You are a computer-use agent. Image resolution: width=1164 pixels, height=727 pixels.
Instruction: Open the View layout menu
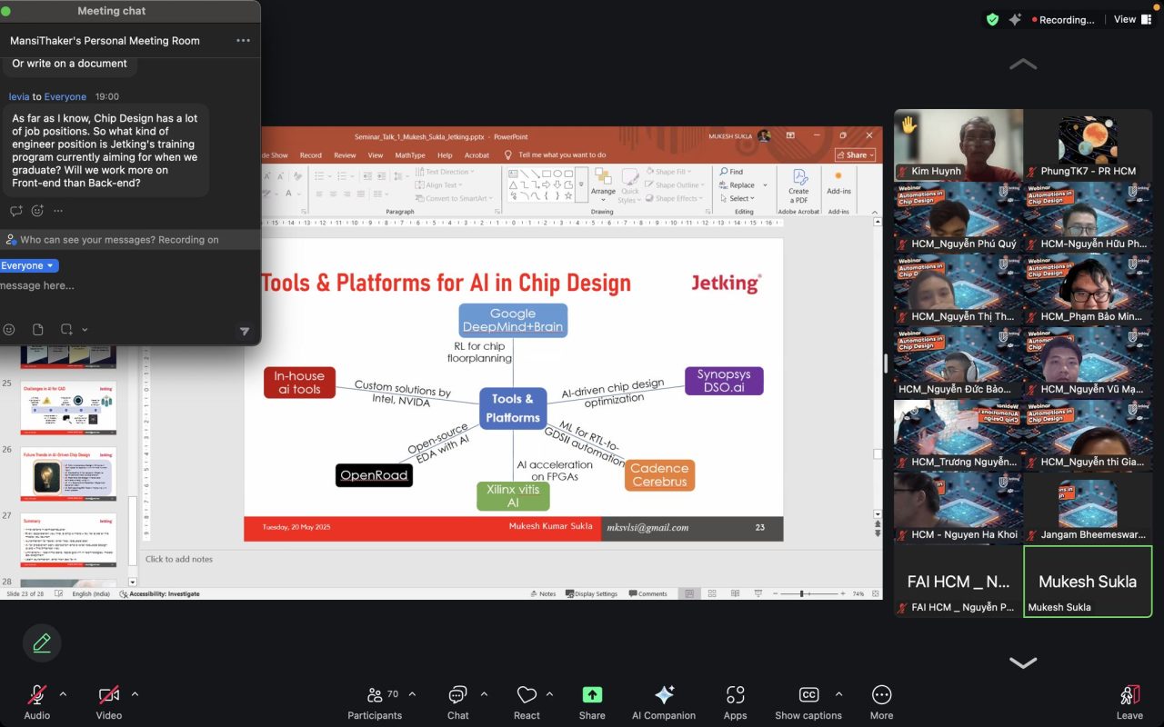[x=1133, y=19]
